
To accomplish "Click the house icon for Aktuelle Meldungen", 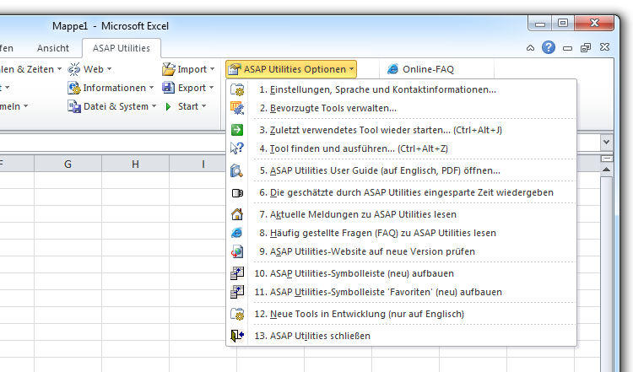I will pyautogui.click(x=237, y=214).
